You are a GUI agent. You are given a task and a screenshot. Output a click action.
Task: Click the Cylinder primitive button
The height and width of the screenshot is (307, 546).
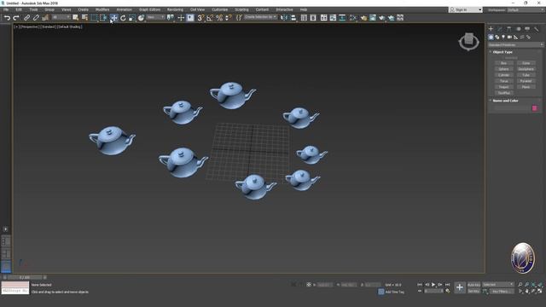coord(504,75)
